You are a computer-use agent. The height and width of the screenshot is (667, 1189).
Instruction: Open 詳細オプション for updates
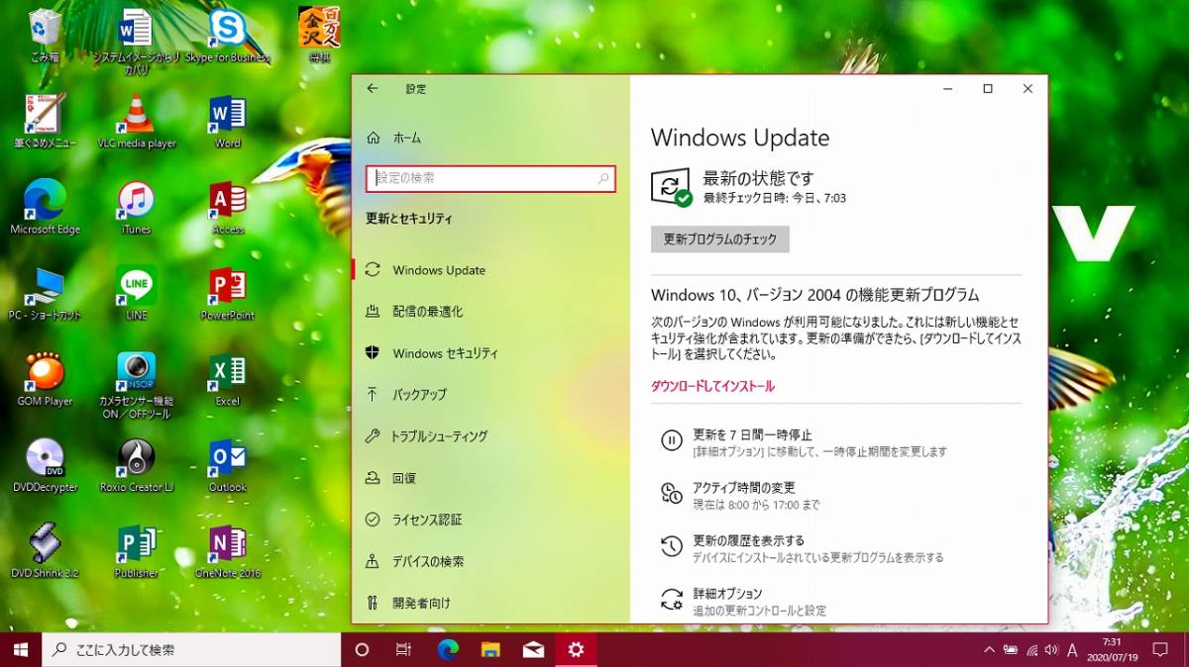click(x=744, y=601)
